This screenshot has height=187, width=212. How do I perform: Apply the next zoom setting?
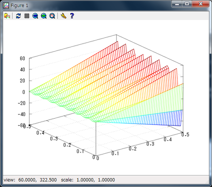pos(44,16)
